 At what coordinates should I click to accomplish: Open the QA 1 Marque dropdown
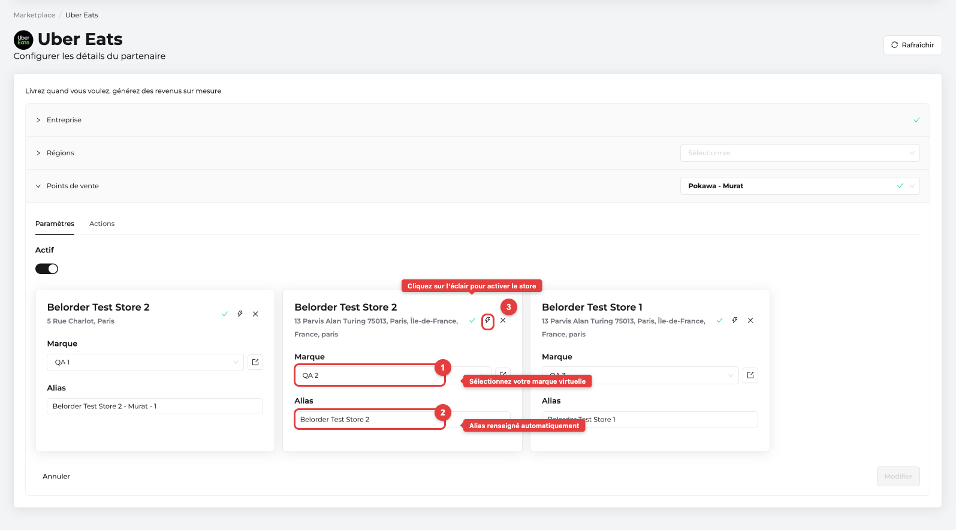click(146, 362)
